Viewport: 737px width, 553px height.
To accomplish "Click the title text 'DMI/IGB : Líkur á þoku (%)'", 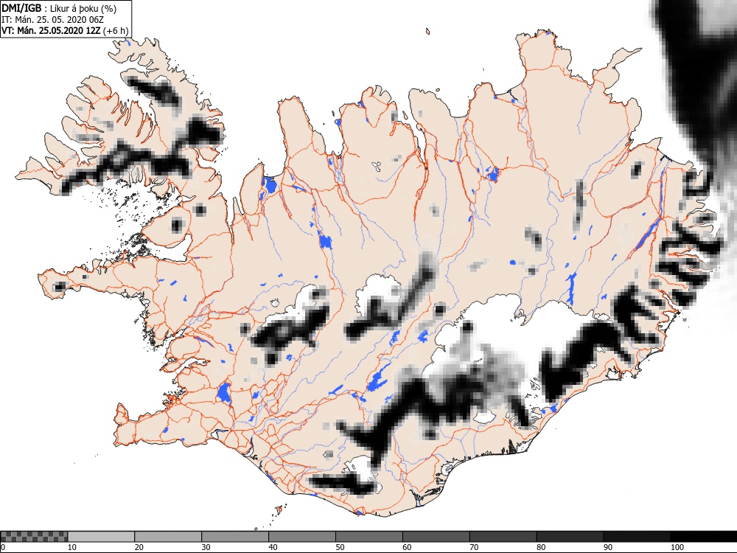I will 59,8.
